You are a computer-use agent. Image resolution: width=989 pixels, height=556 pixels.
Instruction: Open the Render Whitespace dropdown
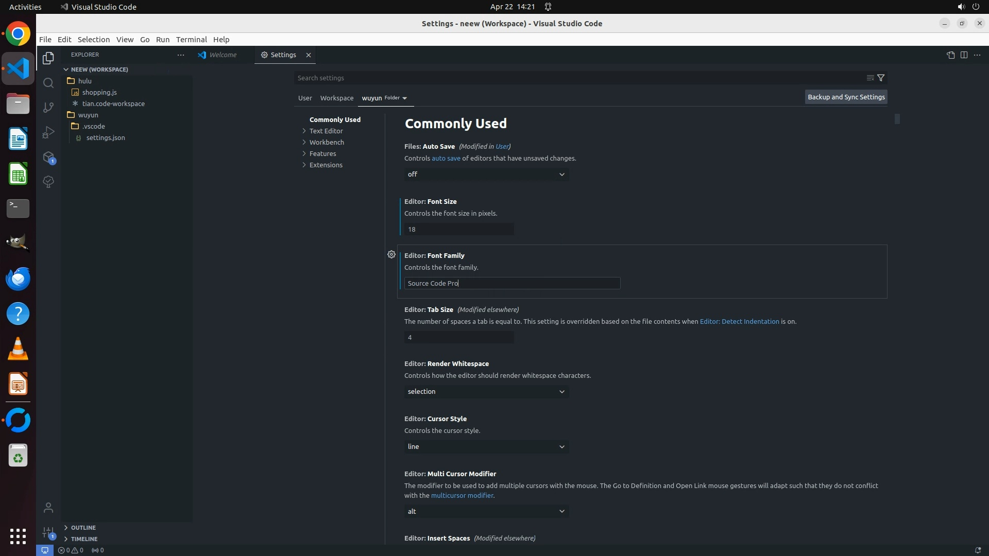click(486, 392)
